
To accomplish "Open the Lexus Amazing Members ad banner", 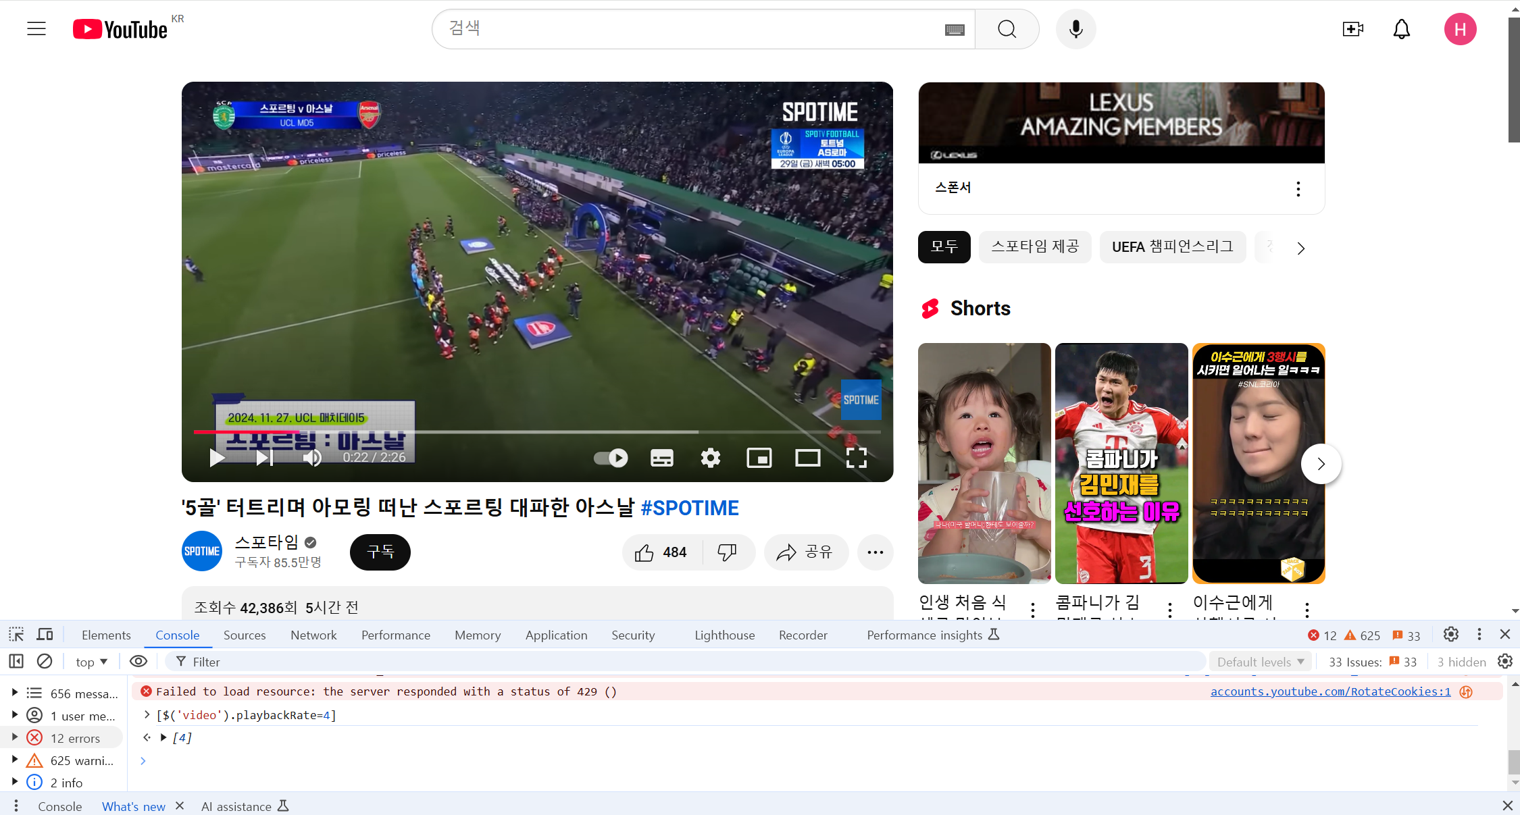I will tap(1121, 122).
